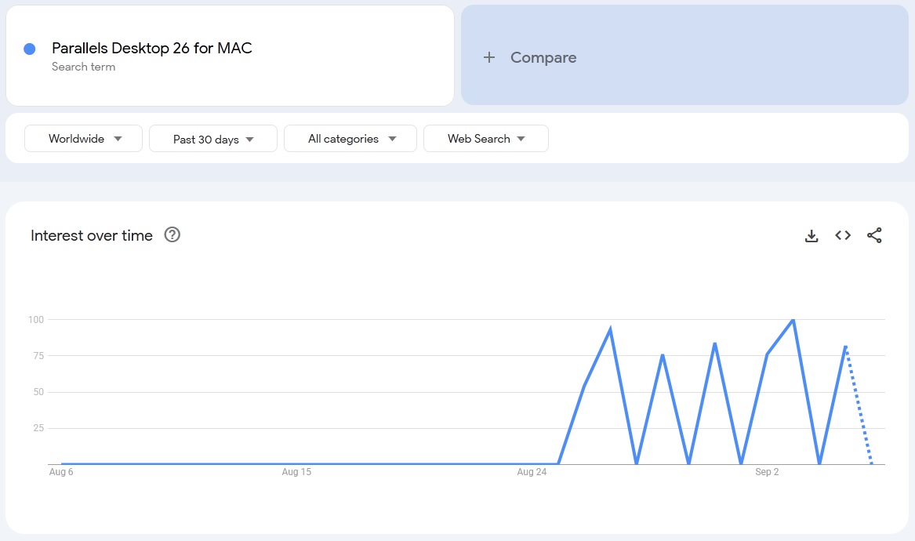Click the blue dot beside the search term
Image resolution: width=915 pixels, height=541 pixels.
pos(29,49)
